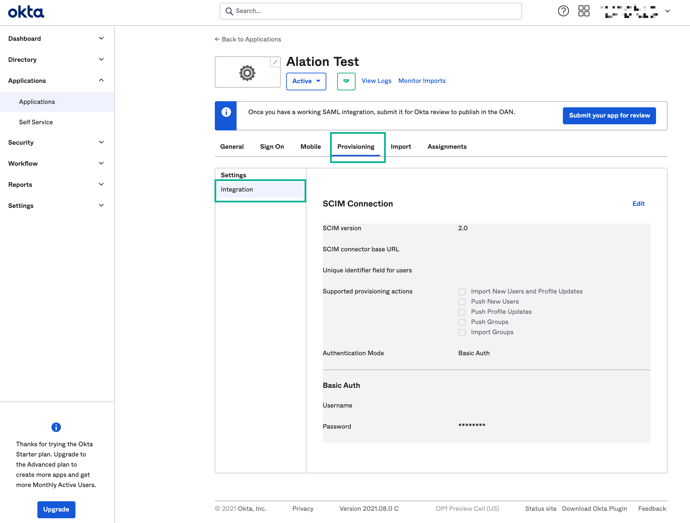690x523 pixels.
Task: Open Self Service in sidebar
Action: [57, 122]
